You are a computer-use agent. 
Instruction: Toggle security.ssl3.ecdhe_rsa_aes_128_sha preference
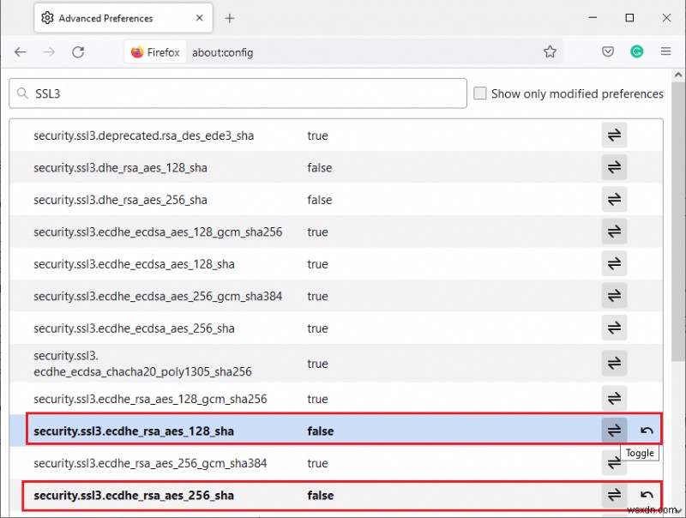(614, 431)
